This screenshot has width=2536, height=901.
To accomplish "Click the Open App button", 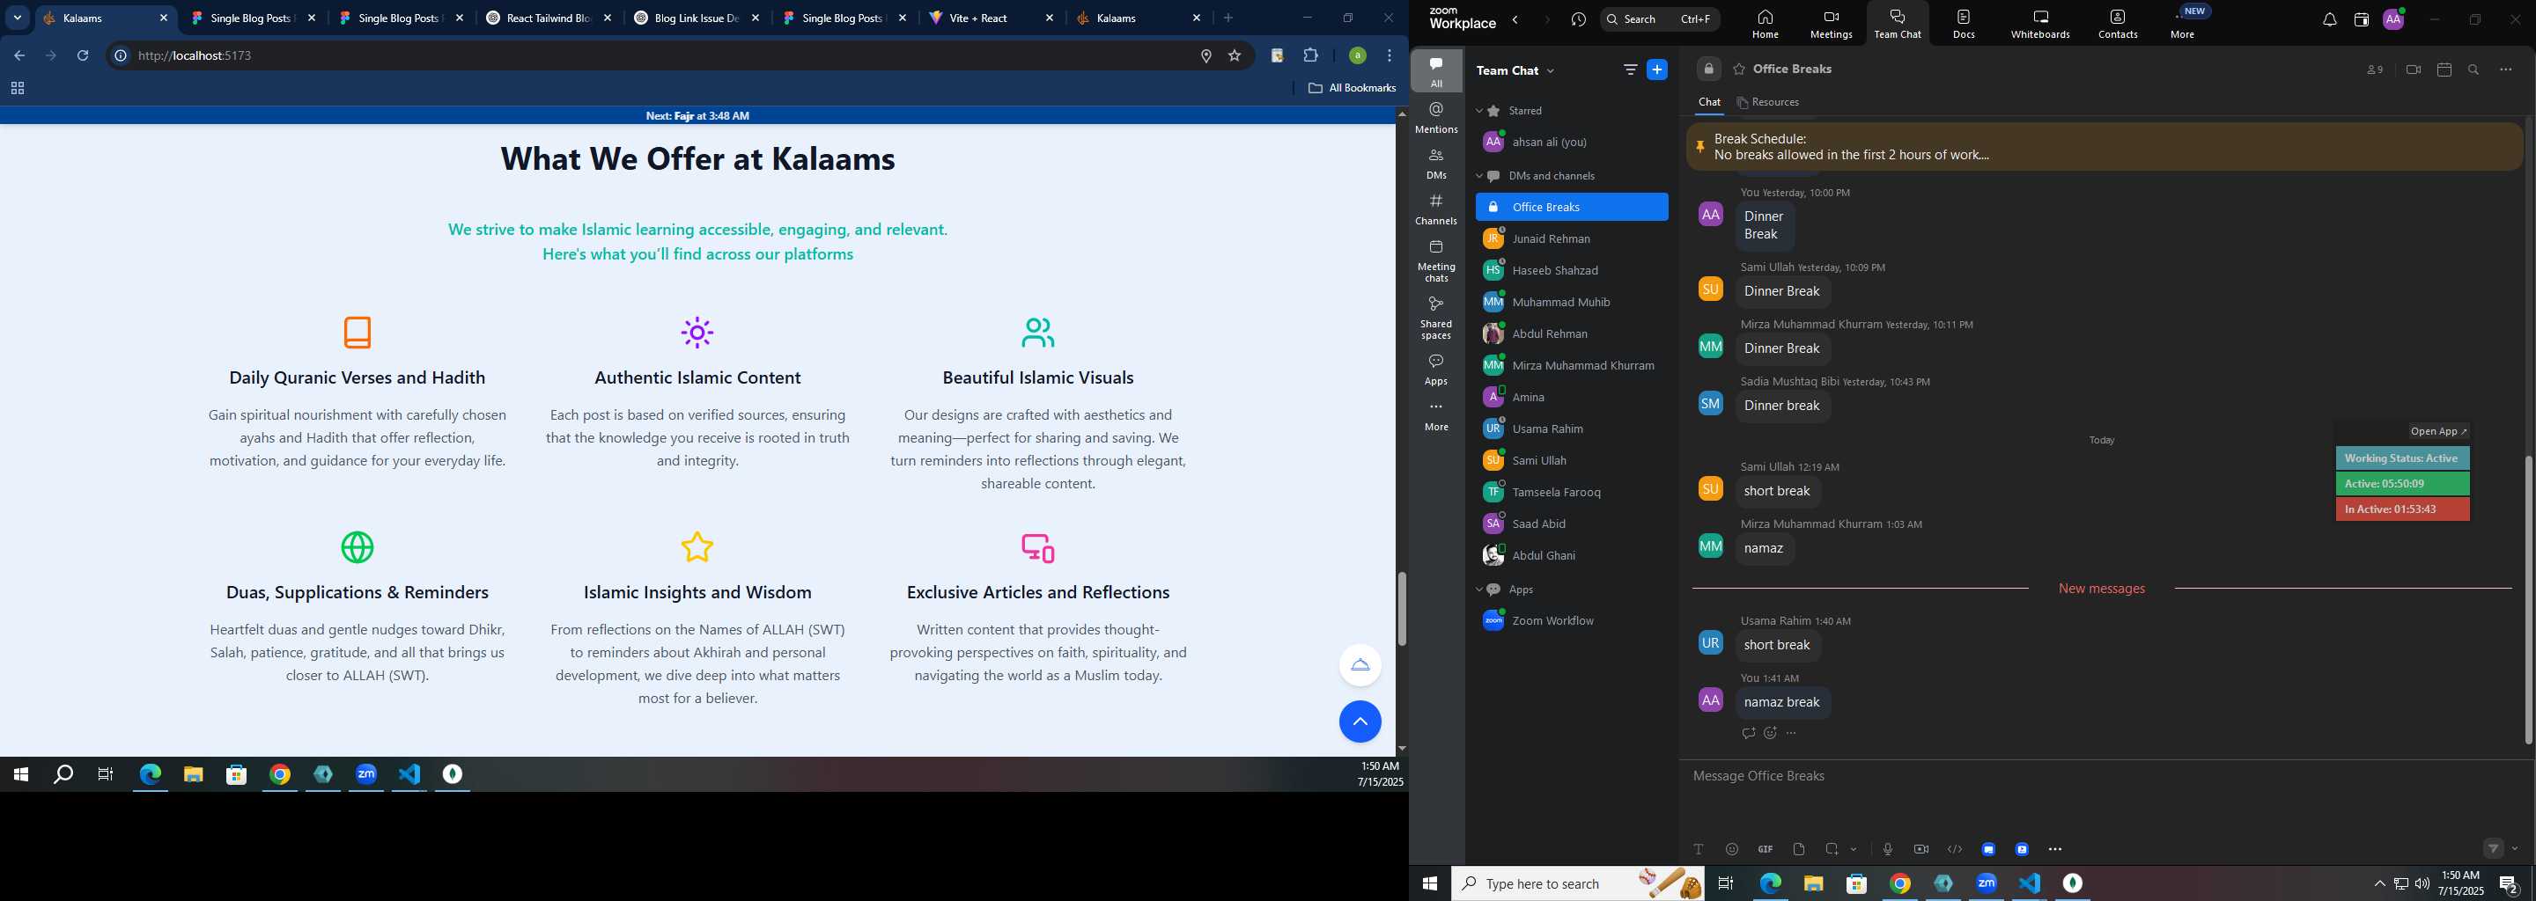I will tap(2438, 431).
